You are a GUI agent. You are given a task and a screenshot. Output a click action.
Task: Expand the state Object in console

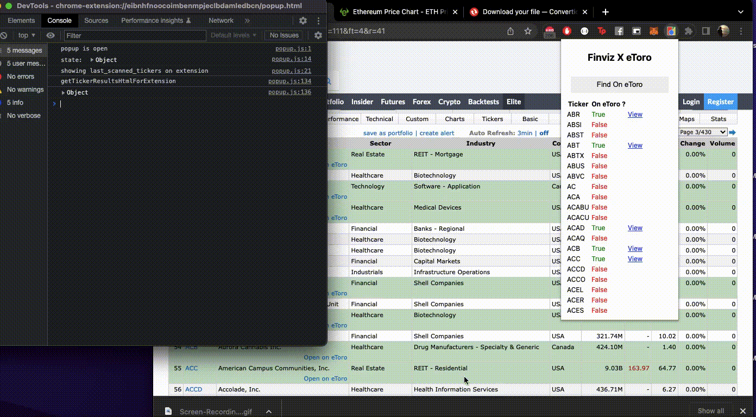click(x=92, y=60)
